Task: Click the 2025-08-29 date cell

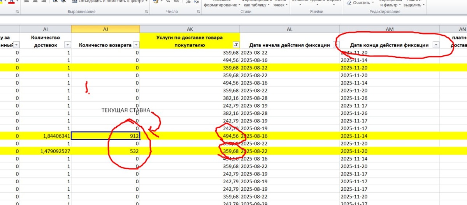Action: point(290,203)
